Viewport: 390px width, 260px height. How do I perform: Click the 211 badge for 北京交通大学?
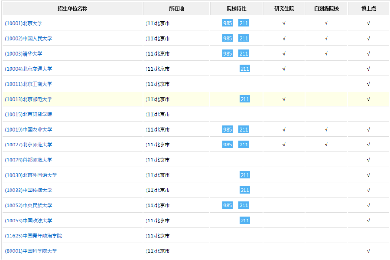[x=245, y=69]
